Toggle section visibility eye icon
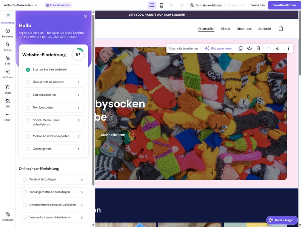This screenshot has height=227, width=302. (x=250, y=48)
